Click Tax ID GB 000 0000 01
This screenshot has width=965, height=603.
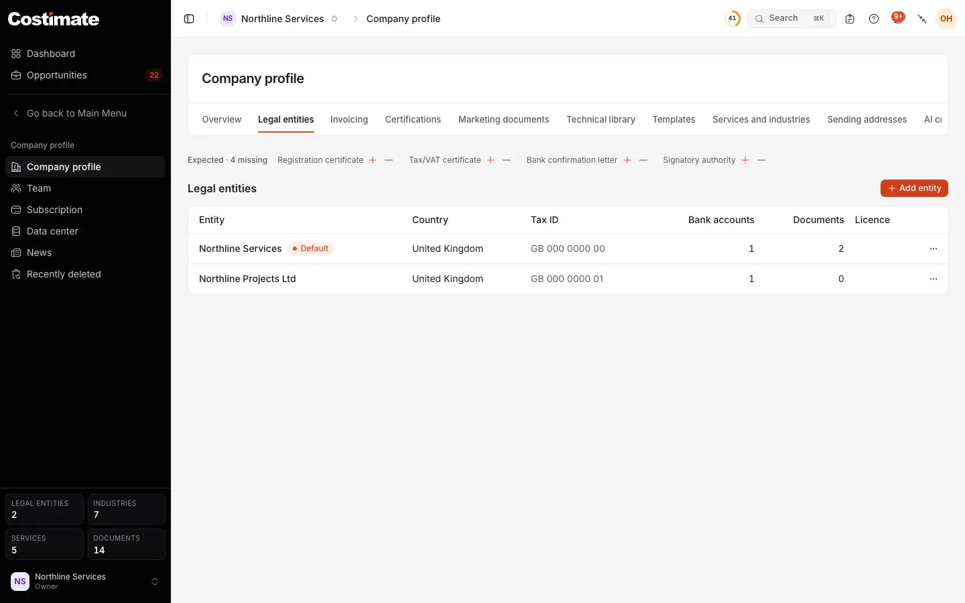click(x=567, y=279)
